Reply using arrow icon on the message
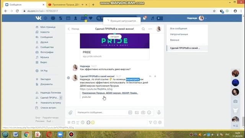The image size is (245, 138). click(x=150, y=76)
